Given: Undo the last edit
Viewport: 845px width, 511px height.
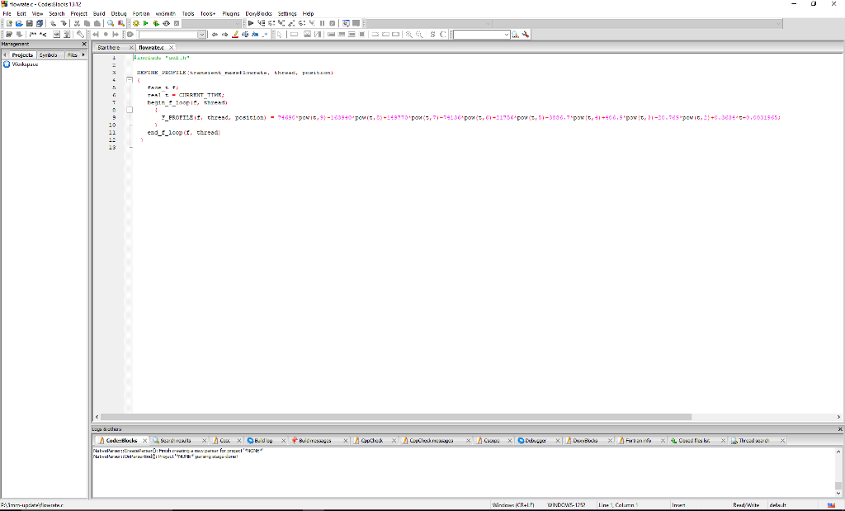Looking at the screenshot, I should pos(53,23).
